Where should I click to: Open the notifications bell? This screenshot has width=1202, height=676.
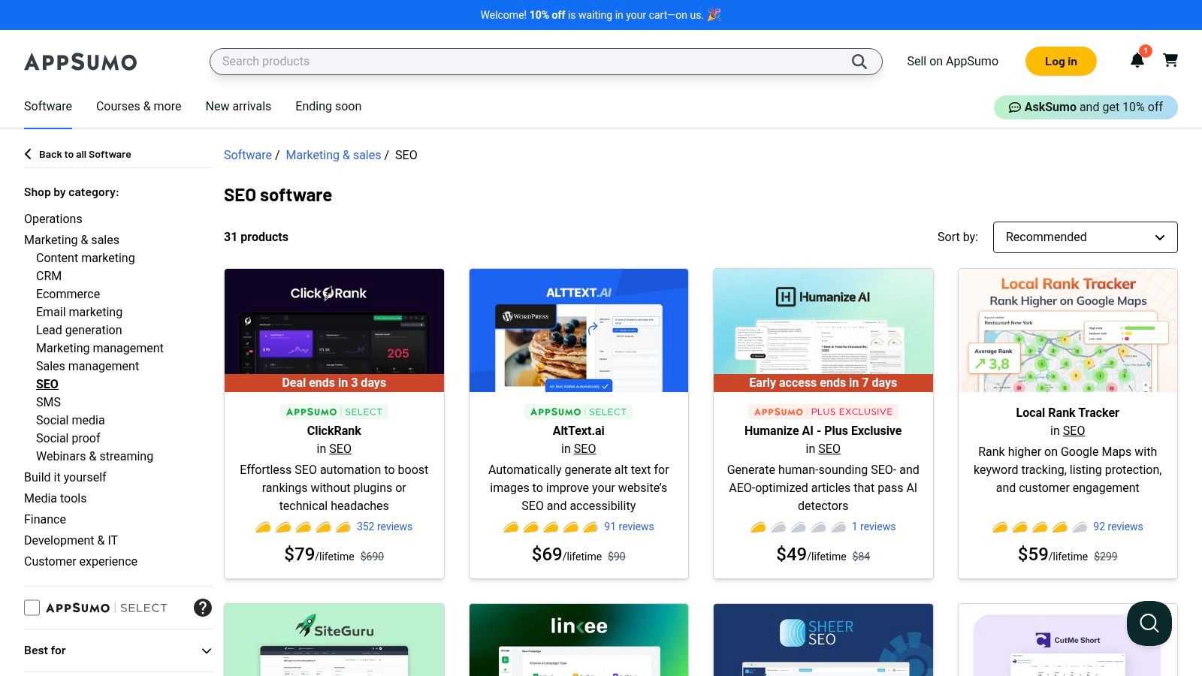point(1137,60)
